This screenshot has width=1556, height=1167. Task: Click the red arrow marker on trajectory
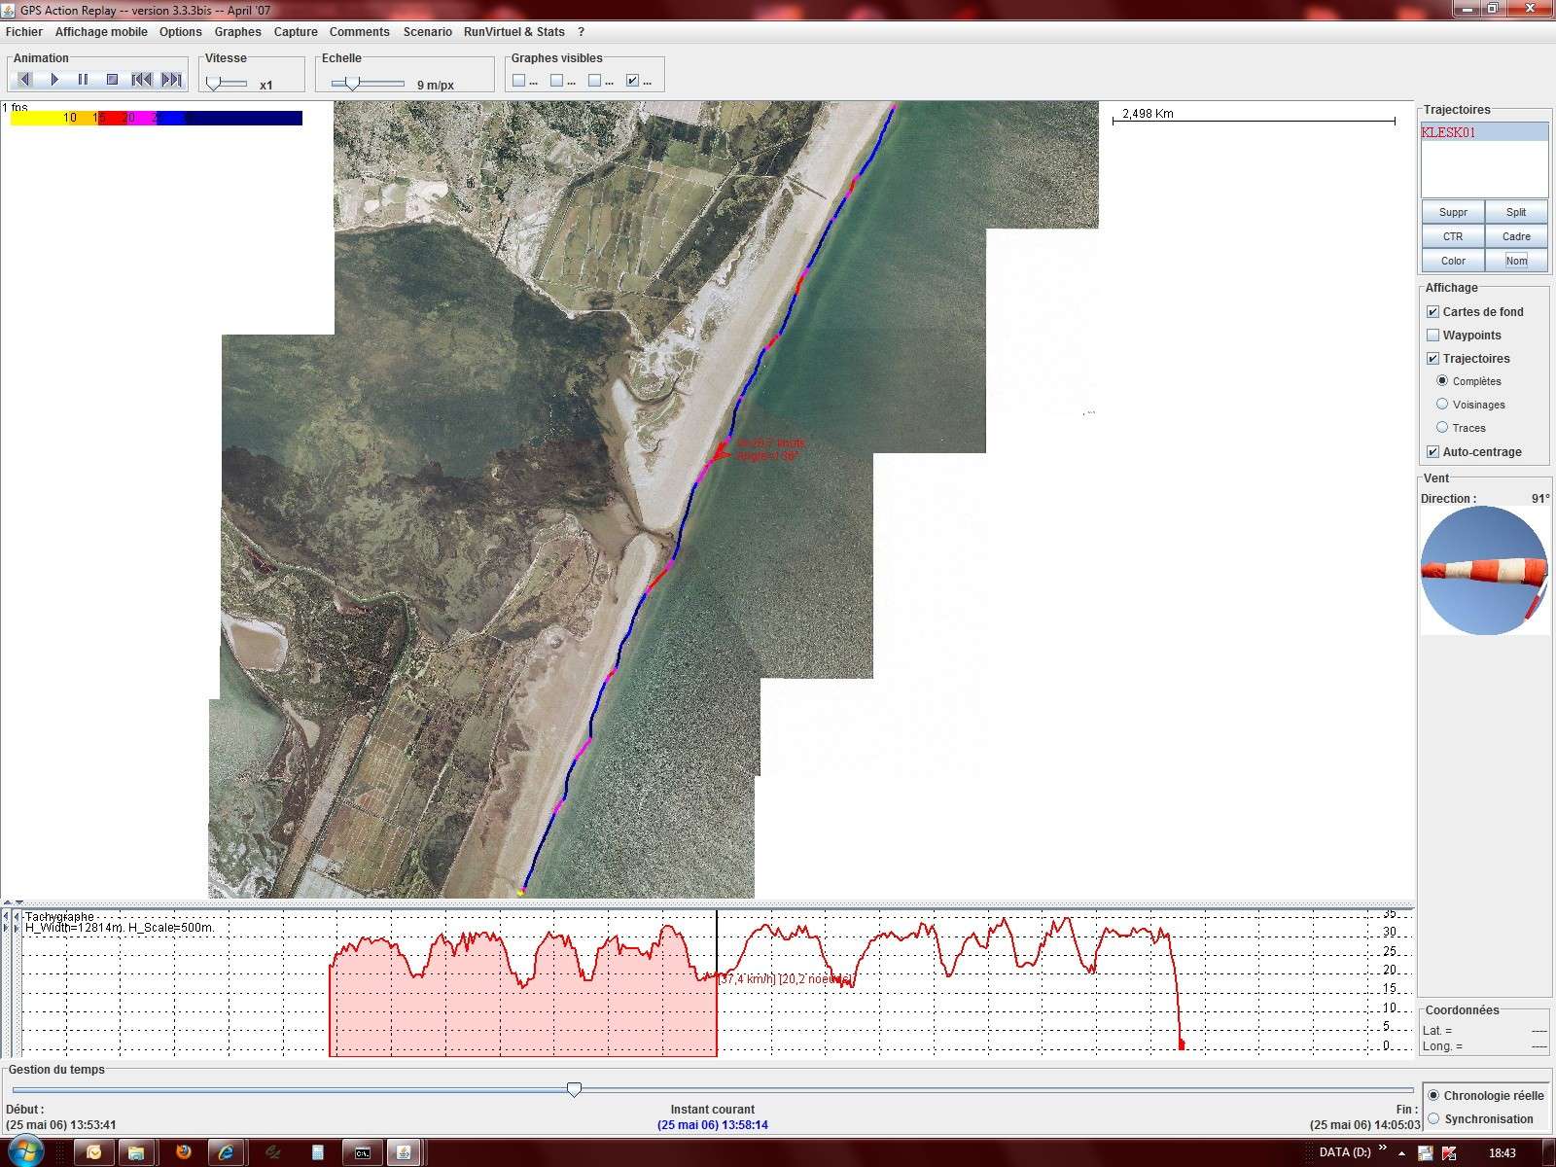(x=721, y=451)
